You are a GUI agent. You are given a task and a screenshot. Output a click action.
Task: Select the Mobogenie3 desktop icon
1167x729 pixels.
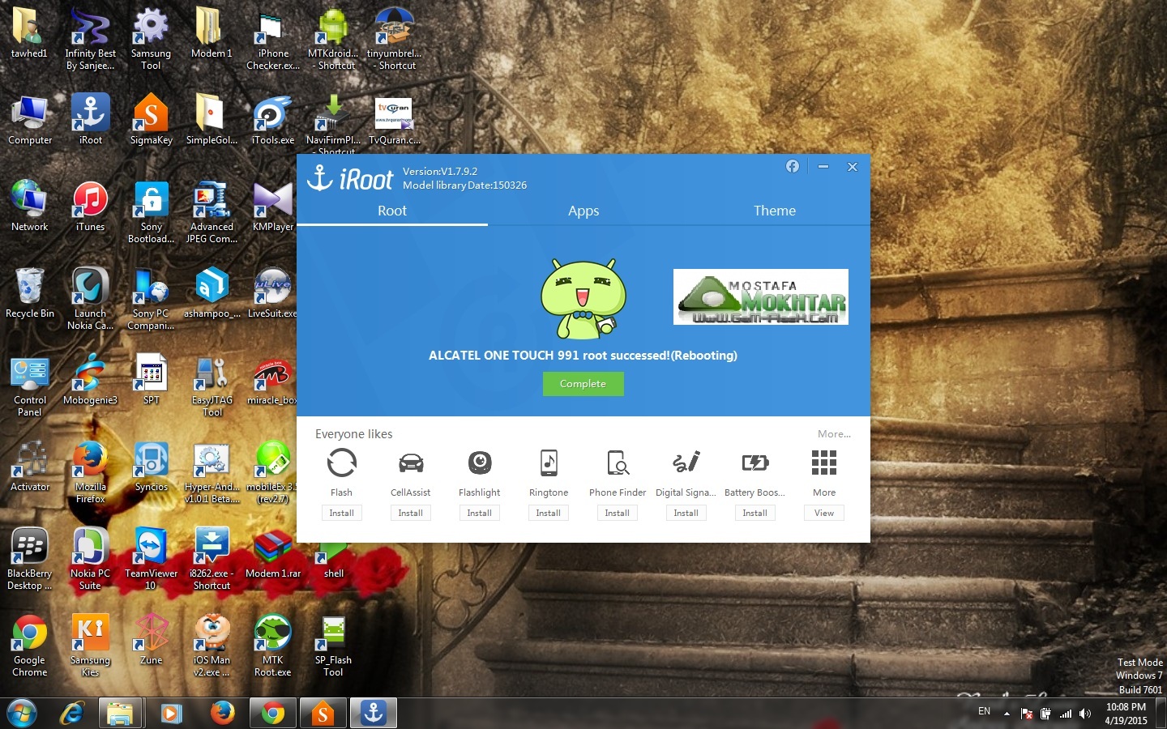[91, 379]
